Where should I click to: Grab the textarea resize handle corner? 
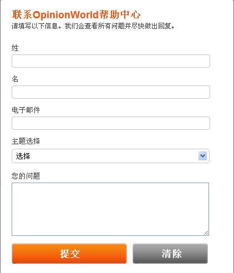tap(206, 233)
